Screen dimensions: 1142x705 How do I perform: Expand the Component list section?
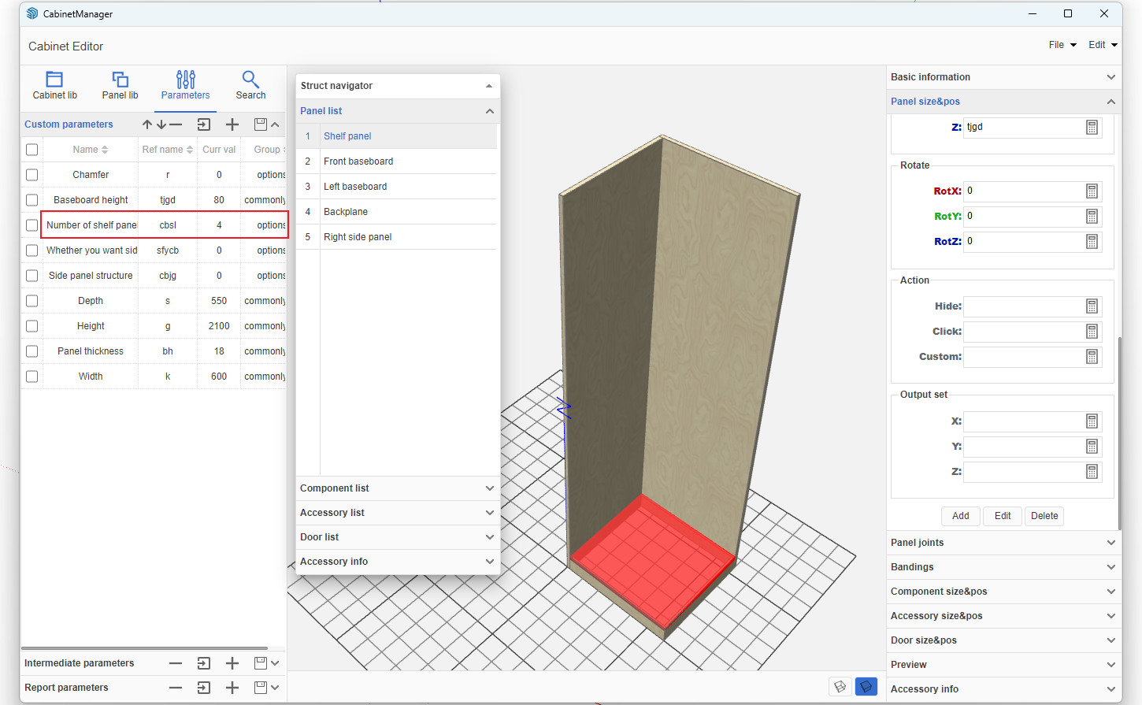(x=397, y=488)
